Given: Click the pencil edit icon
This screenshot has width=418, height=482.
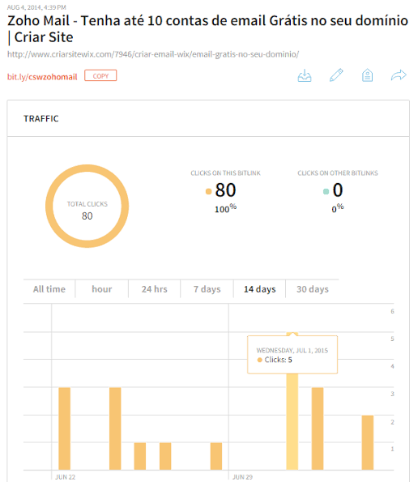Looking at the screenshot, I should coord(336,75).
